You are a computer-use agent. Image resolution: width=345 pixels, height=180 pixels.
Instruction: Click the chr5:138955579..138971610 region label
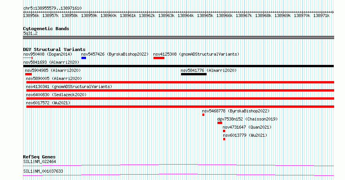(52, 8)
